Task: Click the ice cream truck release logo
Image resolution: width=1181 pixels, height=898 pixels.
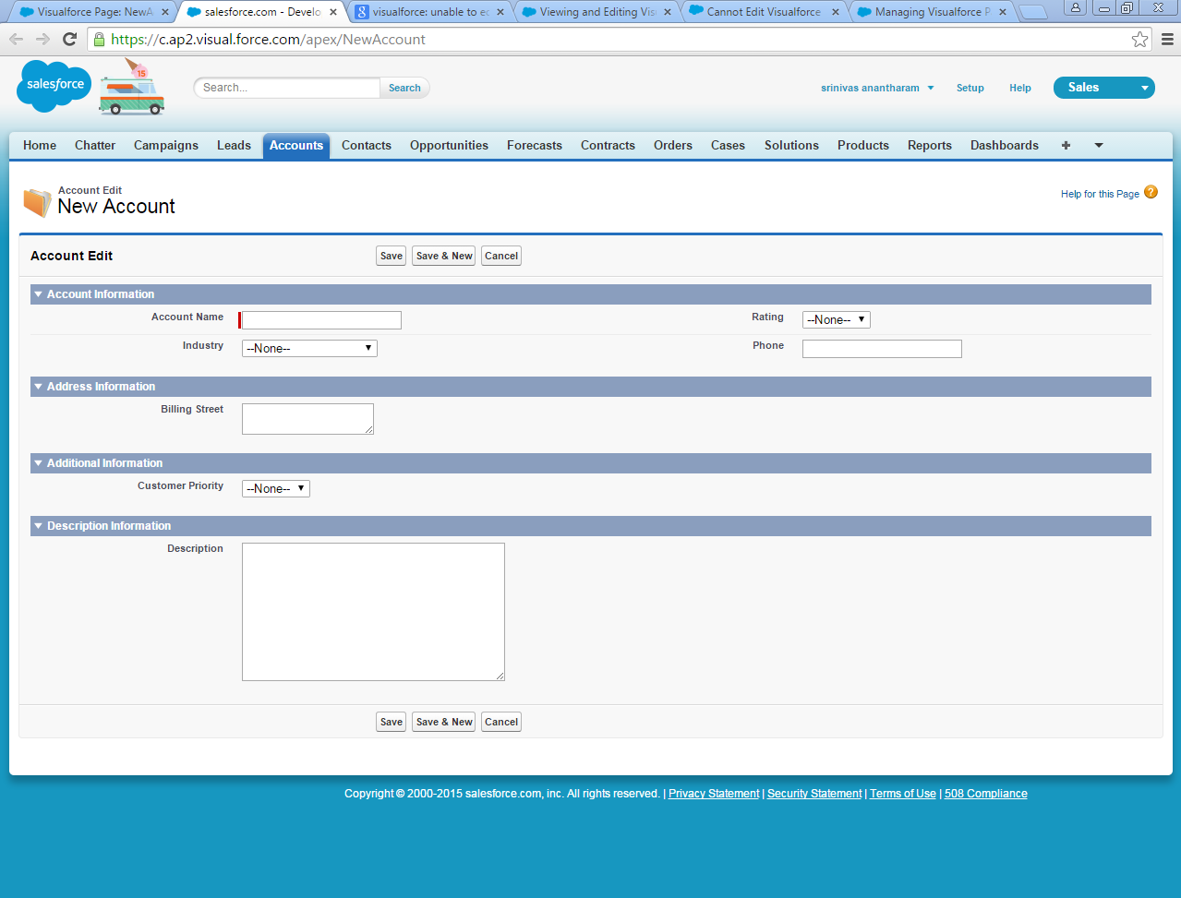Action: [132, 88]
